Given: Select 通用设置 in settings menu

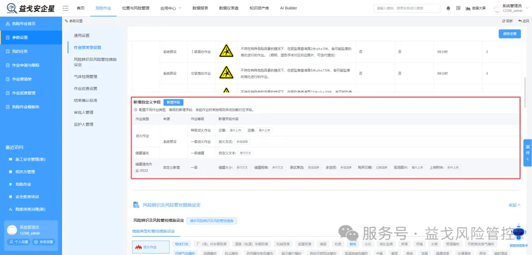Looking at the screenshot, I should tap(82, 36).
